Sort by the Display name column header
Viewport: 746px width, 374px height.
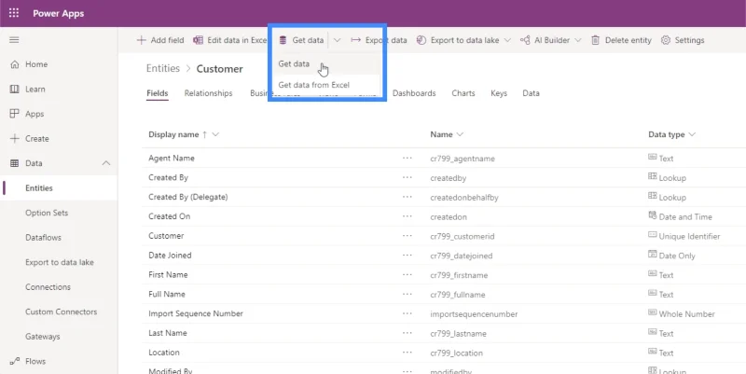point(173,134)
